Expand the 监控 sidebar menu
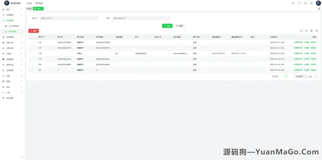The height and width of the screenshot is (160, 322). pyautogui.click(x=12, y=87)
